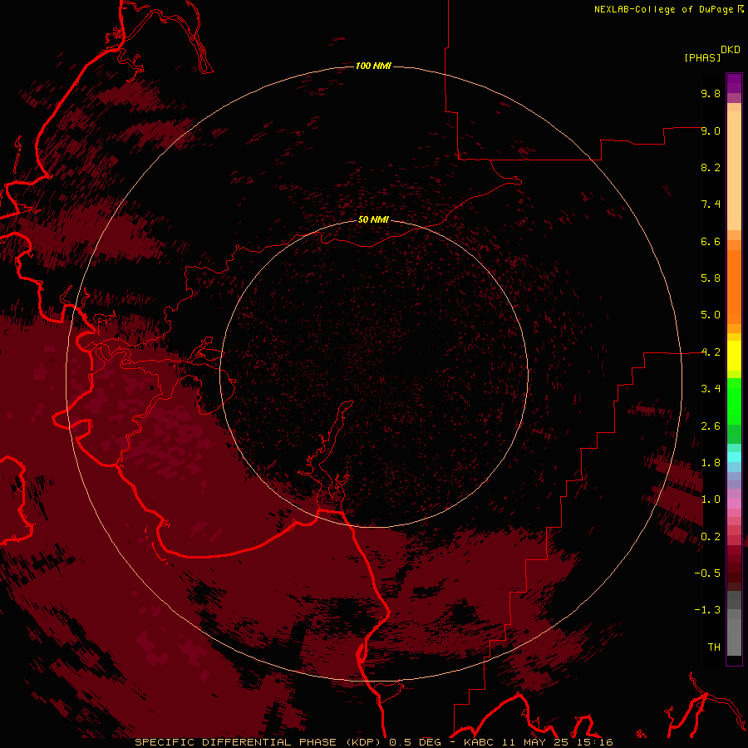
Task: Click the -1.3 scale value
Action: (707, 610)
